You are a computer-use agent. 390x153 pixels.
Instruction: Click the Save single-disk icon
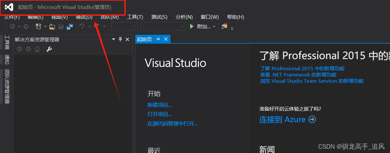(x=61, y=27)
